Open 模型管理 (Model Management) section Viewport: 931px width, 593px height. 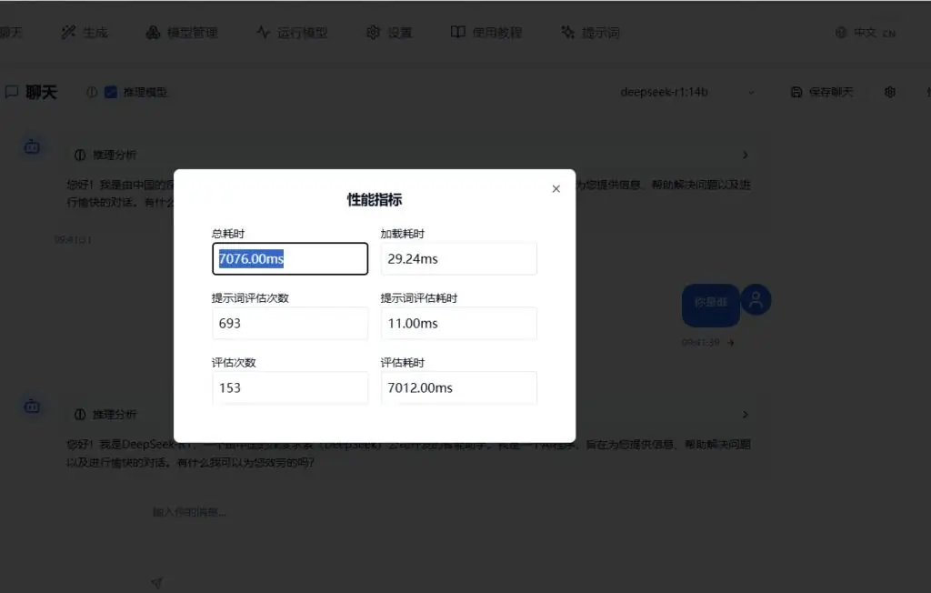(151, 32)
